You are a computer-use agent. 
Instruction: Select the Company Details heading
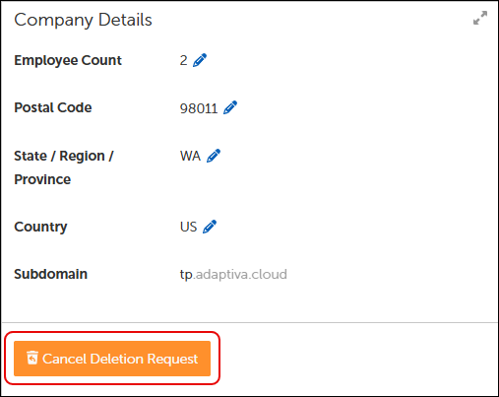pos(83,20)
